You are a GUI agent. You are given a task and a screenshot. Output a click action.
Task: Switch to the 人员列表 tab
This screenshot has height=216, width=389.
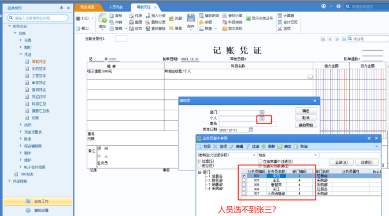coord(116,7)
